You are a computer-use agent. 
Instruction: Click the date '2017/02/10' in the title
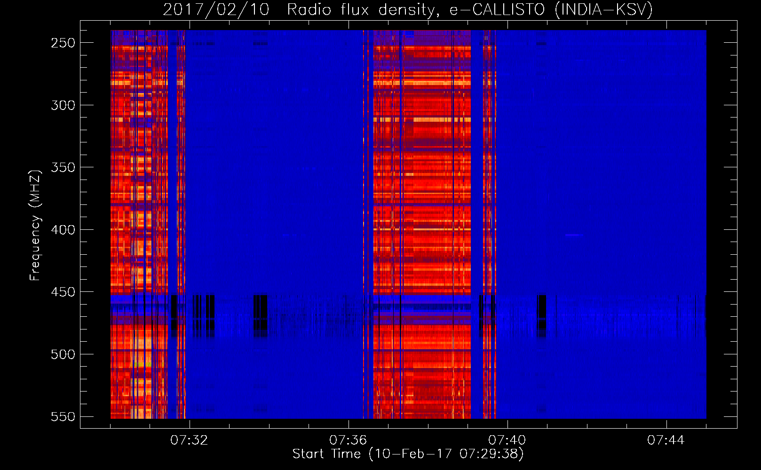point(216,9)
